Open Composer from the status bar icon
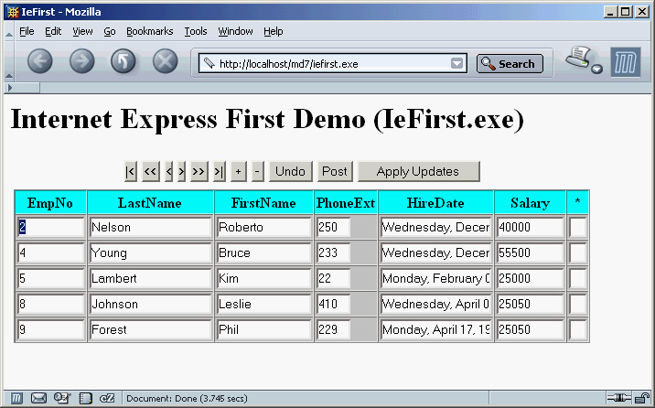 (x=62, y=398)
